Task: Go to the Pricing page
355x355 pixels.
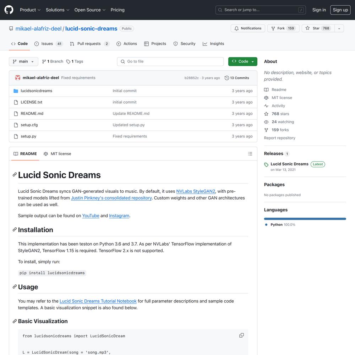Action: point(118,10)
